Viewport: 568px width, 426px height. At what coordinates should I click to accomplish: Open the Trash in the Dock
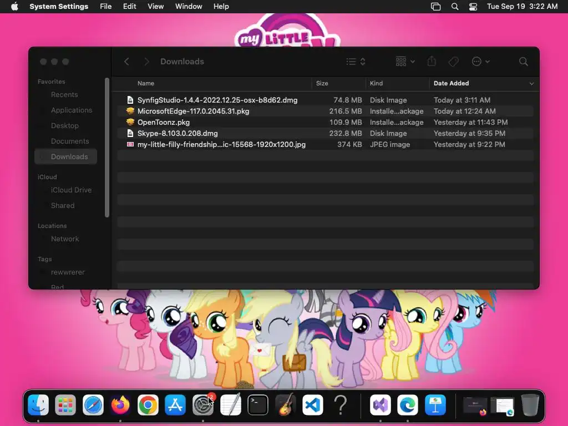tap(530, 404)
